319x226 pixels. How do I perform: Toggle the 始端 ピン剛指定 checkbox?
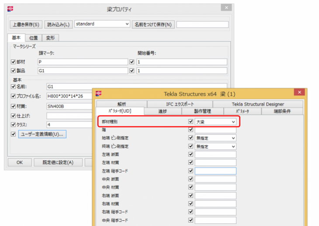coord(191,138)
